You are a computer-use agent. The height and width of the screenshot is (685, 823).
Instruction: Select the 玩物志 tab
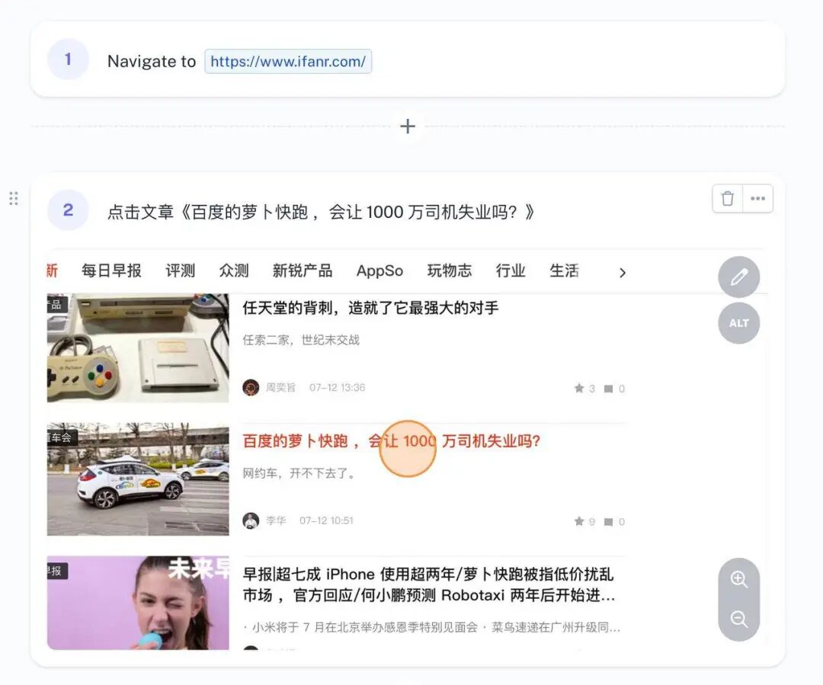450,270
